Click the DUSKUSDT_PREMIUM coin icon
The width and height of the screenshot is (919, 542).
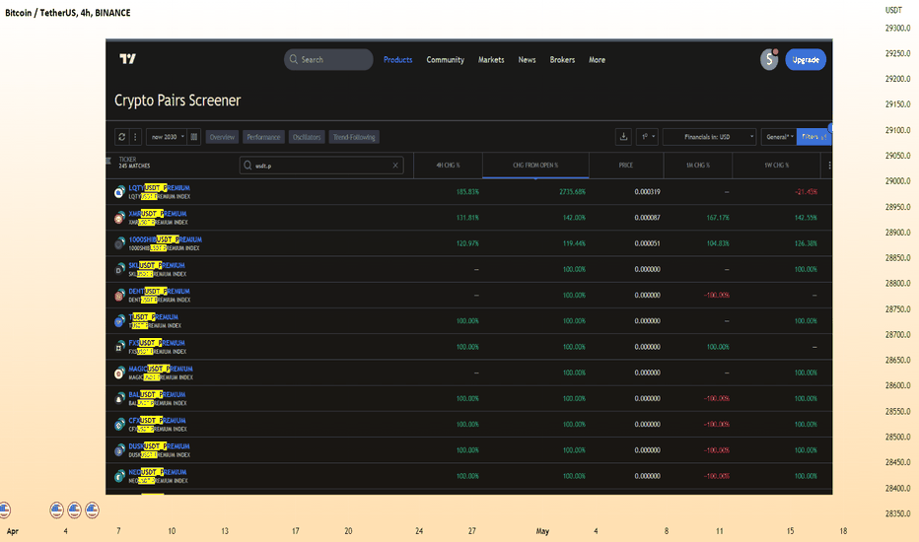[x=119, y=450]
